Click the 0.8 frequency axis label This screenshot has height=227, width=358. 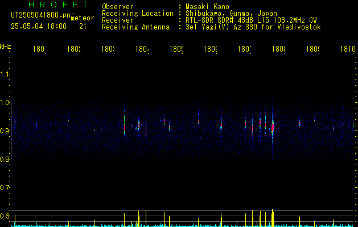coord(5,159)
